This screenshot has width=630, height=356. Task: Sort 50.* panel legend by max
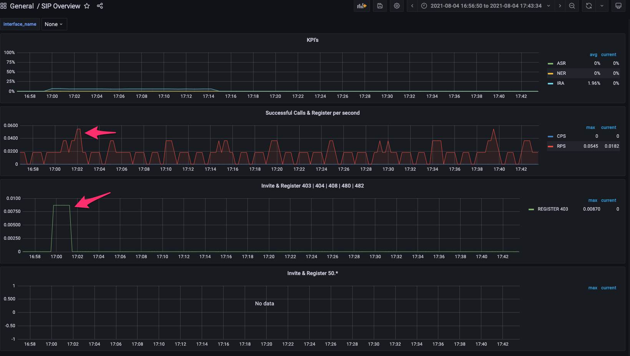[x=593, y=288]
